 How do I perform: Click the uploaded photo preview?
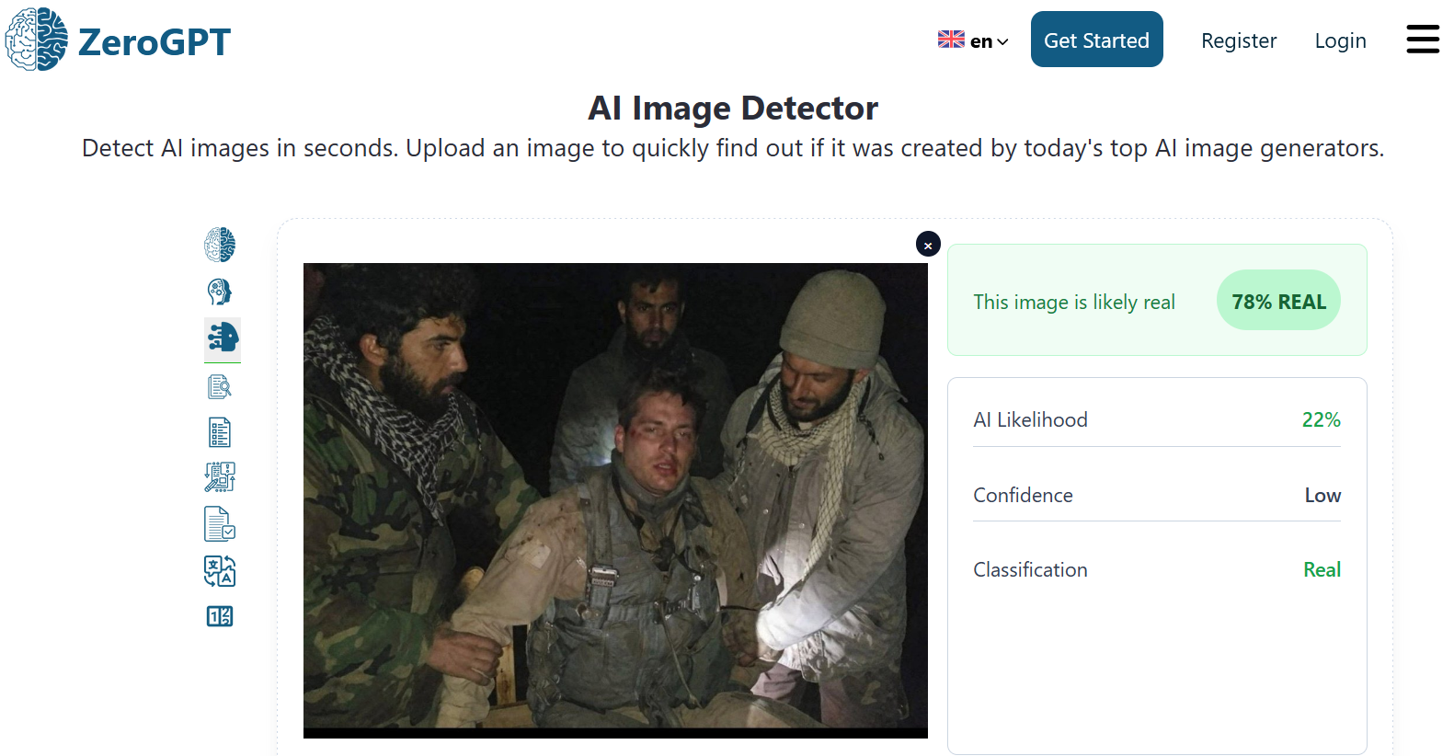pyautogui.click(x=615, y=500)
